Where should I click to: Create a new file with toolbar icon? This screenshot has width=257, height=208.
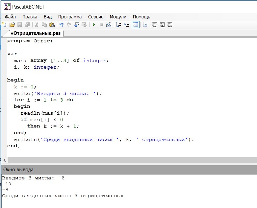pos(4,25)
